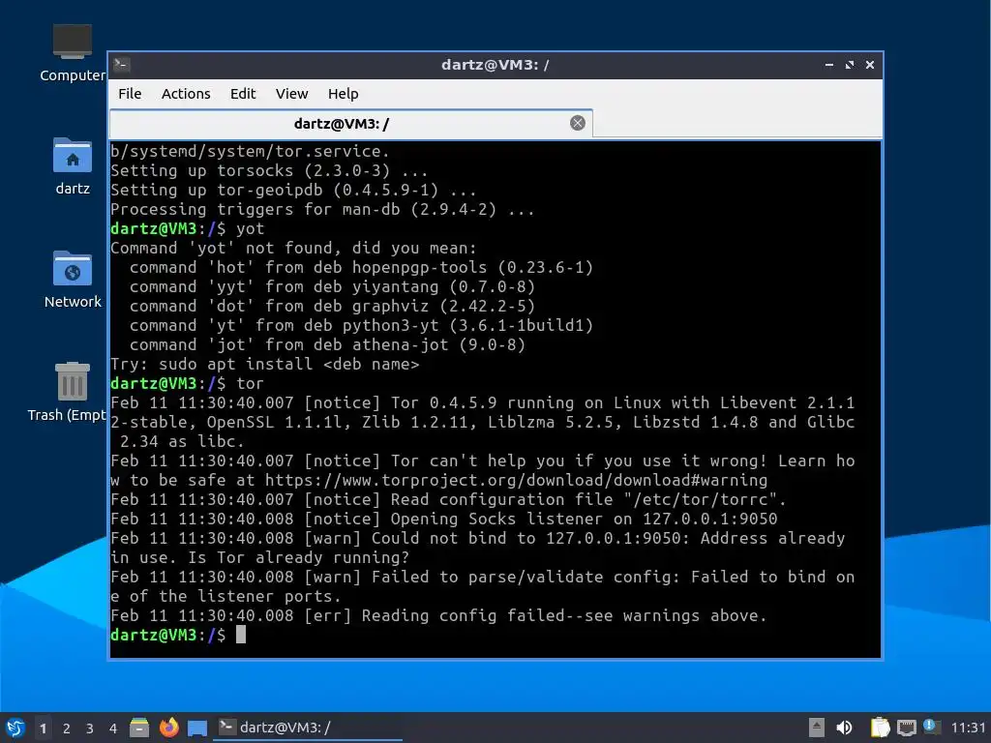Open the removable media tray icon

(817, 728)
